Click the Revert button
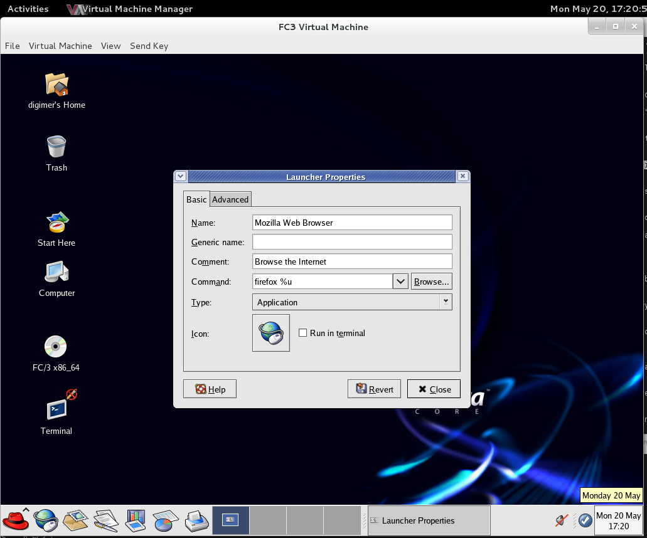 click(374, 389)
